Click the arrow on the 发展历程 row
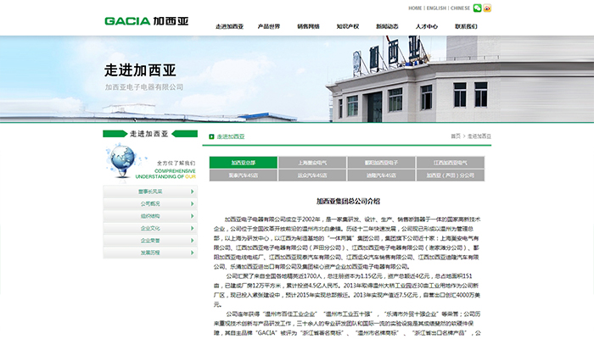Screen dimensions: 594x339 tap(192, 253)
